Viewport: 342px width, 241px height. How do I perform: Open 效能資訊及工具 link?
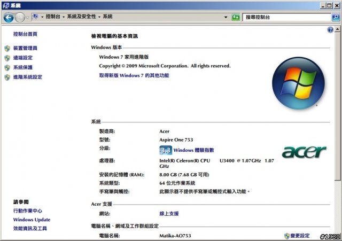tap(30, 228)
